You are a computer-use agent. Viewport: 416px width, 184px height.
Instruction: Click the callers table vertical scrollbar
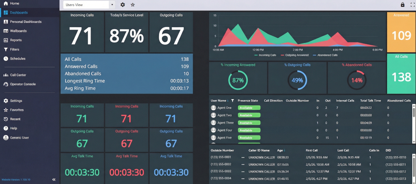click(413, 168)
